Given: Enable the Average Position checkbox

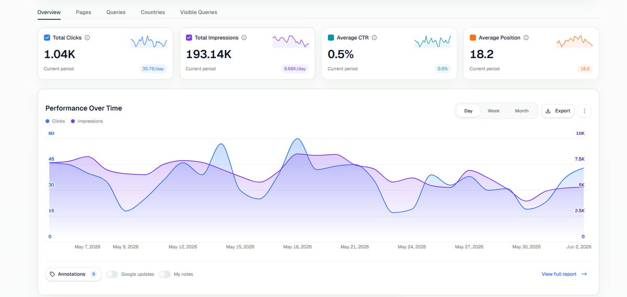Looking at the screenshot, I should click(473, 38).
